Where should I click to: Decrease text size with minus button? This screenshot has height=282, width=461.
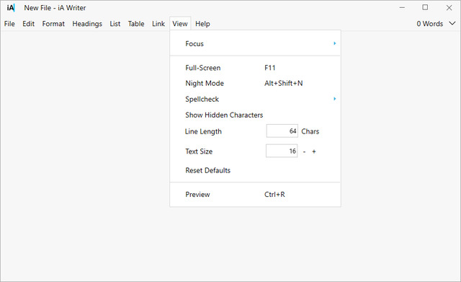pos(304,151)
